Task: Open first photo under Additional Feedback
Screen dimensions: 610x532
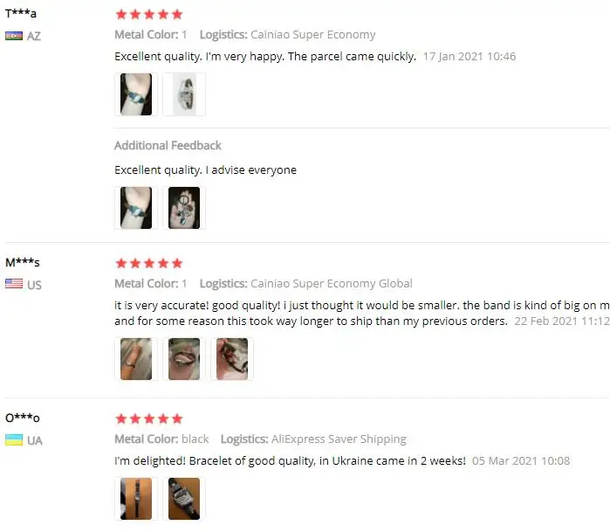Action: point(136,208)
